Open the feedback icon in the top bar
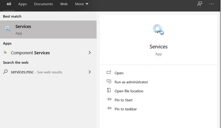Viewport: 222px width, 128px height. coord(200,4)
